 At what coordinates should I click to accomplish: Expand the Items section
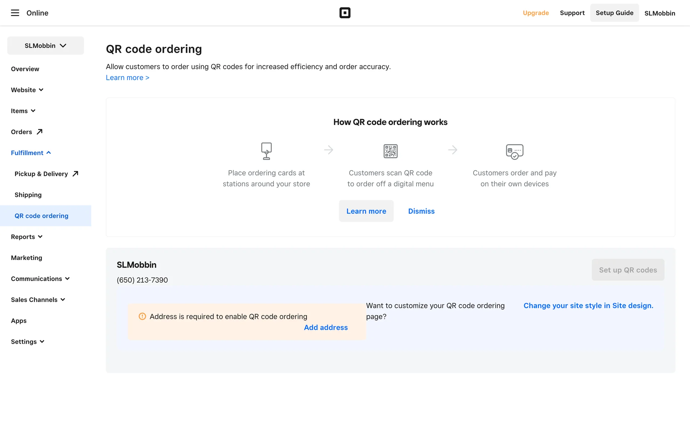(23, 111)
